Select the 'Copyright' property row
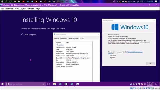160x90 pixels. pos(73,58)
